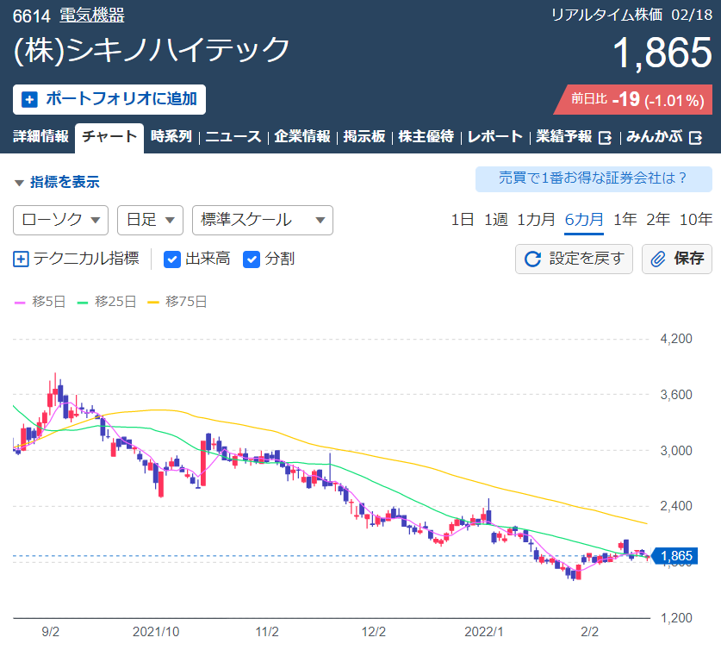The image size is (721, 650).
Task: Click the plus icon on the ポートフォリオに追加 button
Action: (x=29, y=99)
